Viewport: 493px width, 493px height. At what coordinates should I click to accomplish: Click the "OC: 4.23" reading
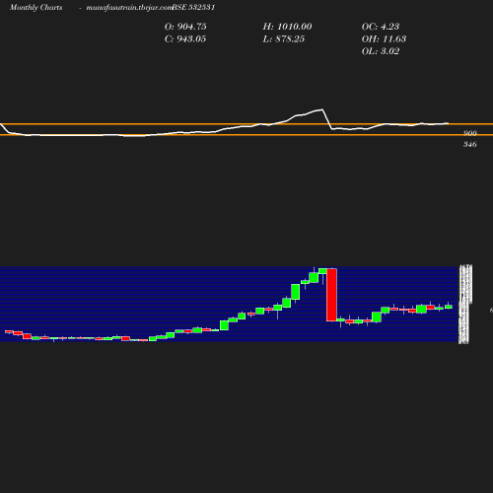click(x=381, y=27)
